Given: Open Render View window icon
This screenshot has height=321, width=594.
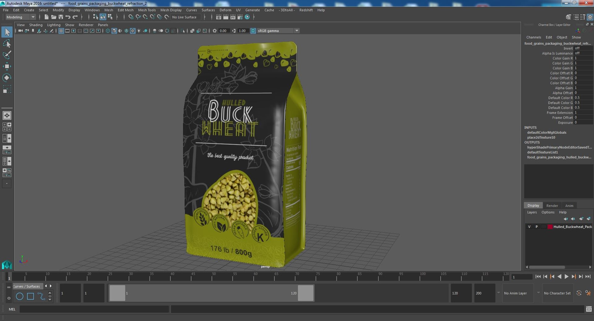Looking at the screenshot, I should 218,17.
